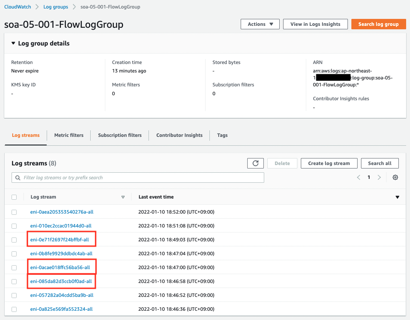Switch to Contributor Insights tab
The height and width of the screenshot is (320, 410).
click(179, 135)
